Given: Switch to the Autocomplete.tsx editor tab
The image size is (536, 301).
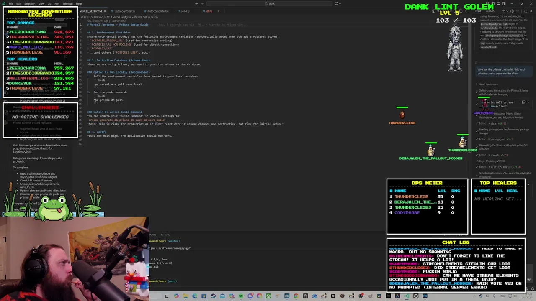Looking at the screenshot, I should pyautogui.click(x=158, y=11).
